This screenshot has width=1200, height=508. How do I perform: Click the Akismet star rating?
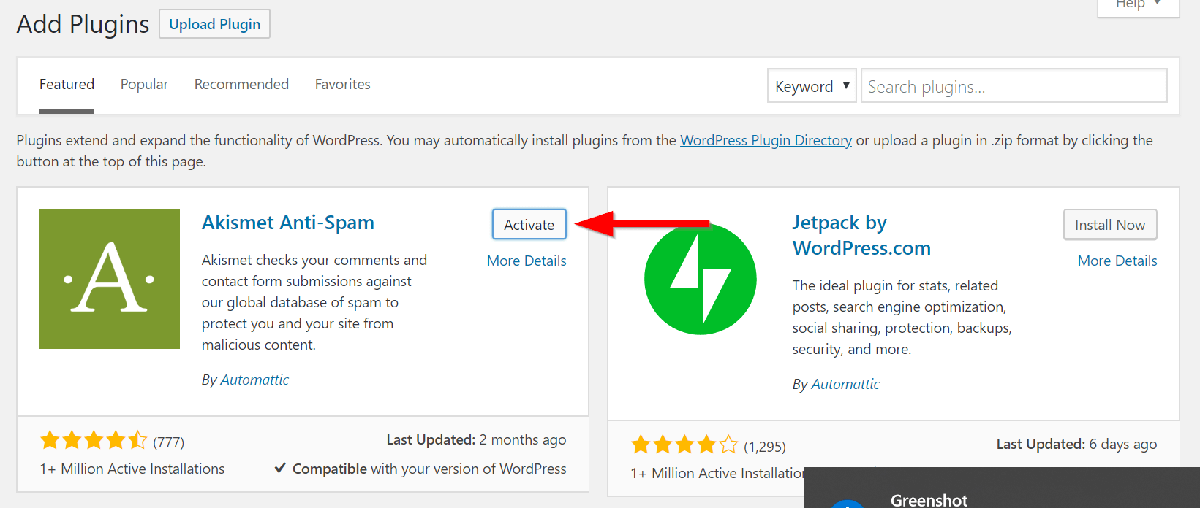[x=94, y=440]
